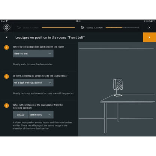The height and width of the screenshot is (156, 156).
Task: Open the 'Next to a wall' dropdown
Action: click(33, 54)
